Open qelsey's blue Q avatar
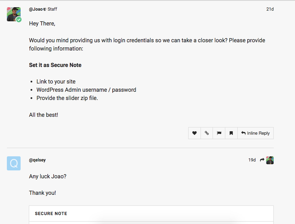This screenshot has width=295, height=224. click(14, 163)
